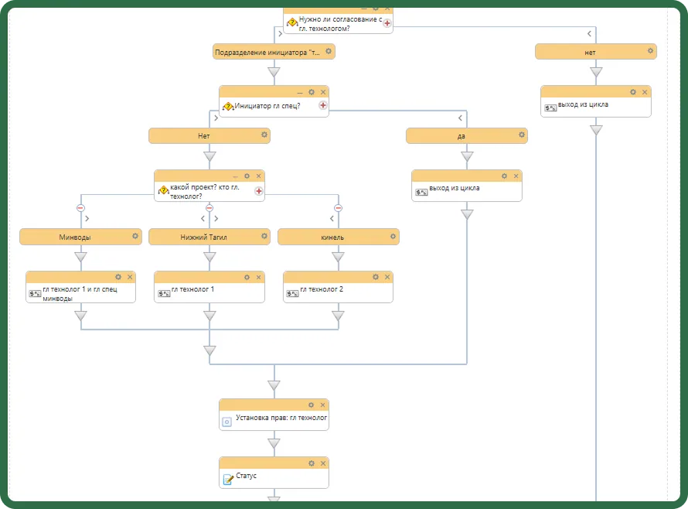Select the 'кинель' branch header
The image size is (688, 509).
[x=339, y=237]
